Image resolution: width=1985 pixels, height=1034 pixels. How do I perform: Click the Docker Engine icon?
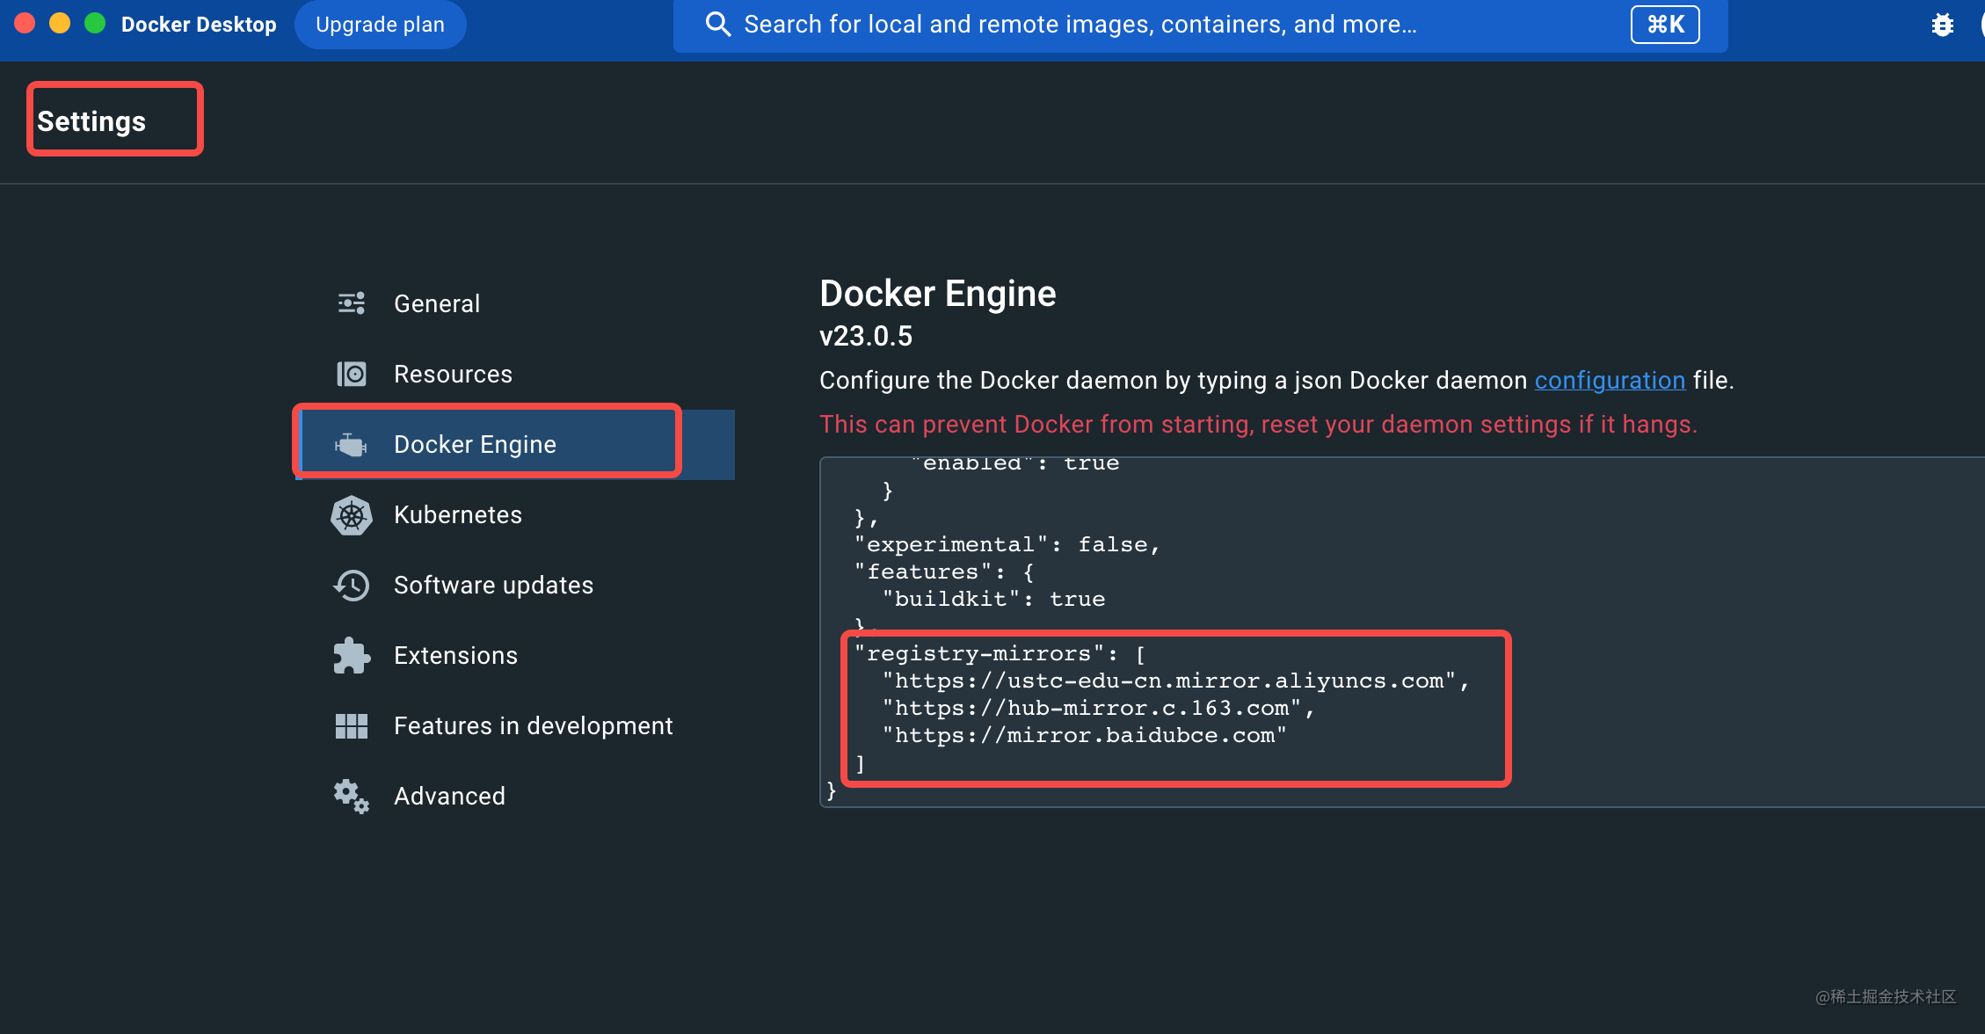coord(352,444)
